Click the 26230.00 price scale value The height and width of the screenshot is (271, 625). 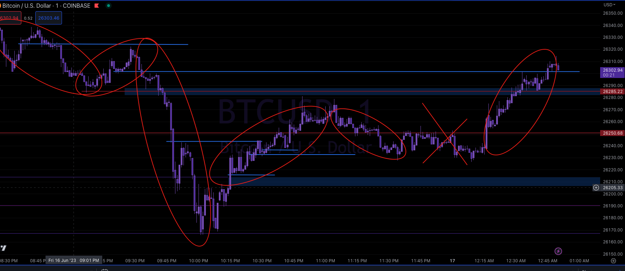pyautogui.click(x=613, y=158)
